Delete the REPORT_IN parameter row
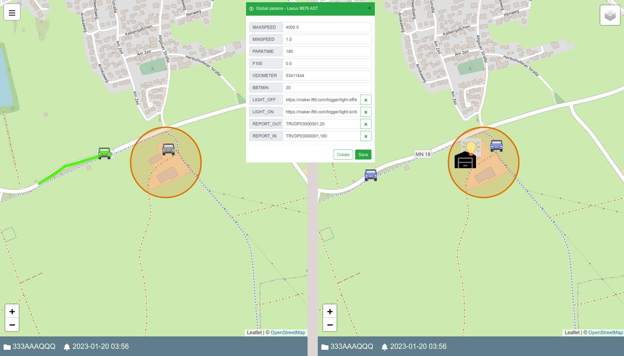The image size is (624, 356). [x=365, y=136]
